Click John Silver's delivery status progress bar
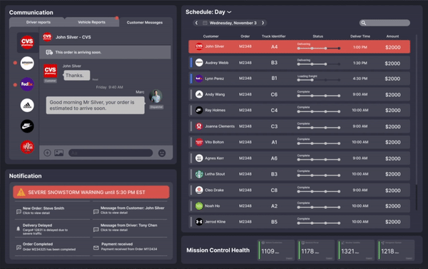 pos(319,49)
